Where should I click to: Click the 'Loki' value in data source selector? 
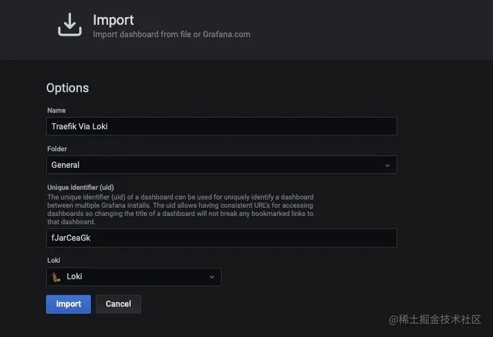click(74, 276)
